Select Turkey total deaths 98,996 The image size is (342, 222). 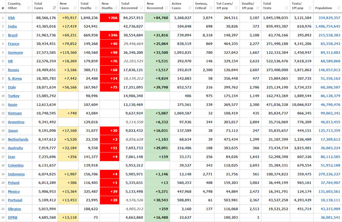click(92, 96)
